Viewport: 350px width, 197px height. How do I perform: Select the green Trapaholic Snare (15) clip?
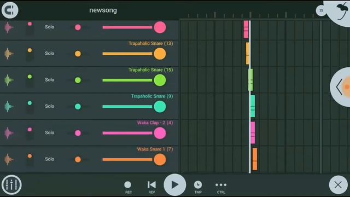tap(251, 80)
